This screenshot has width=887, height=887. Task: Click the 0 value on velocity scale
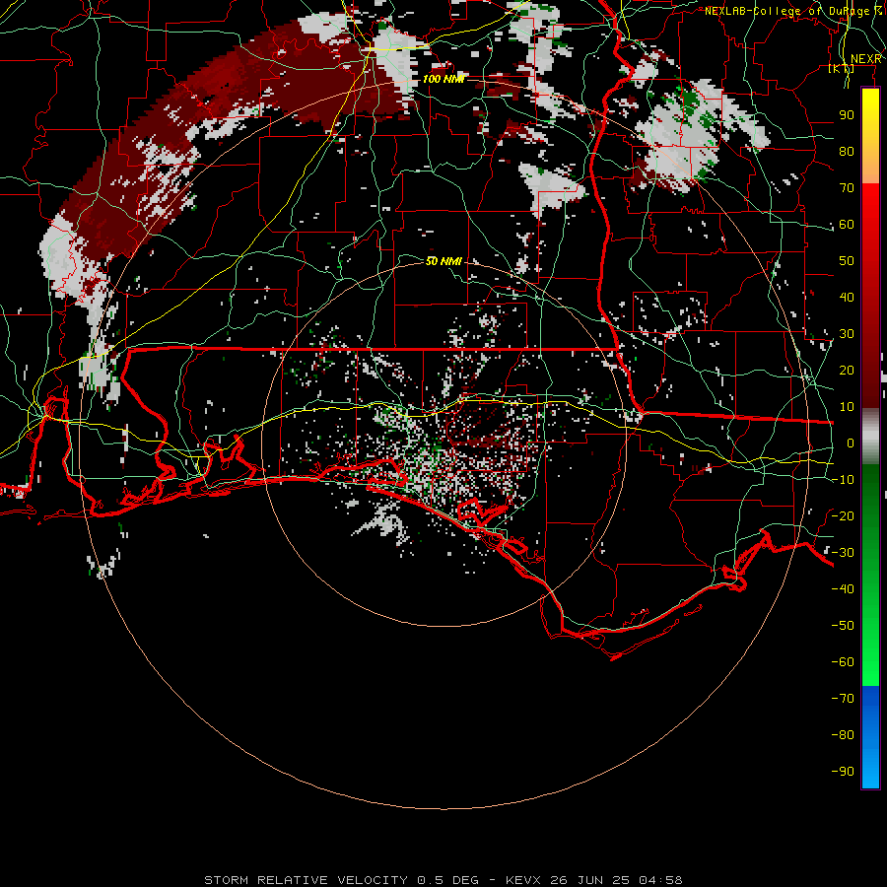tap(851, 443)
